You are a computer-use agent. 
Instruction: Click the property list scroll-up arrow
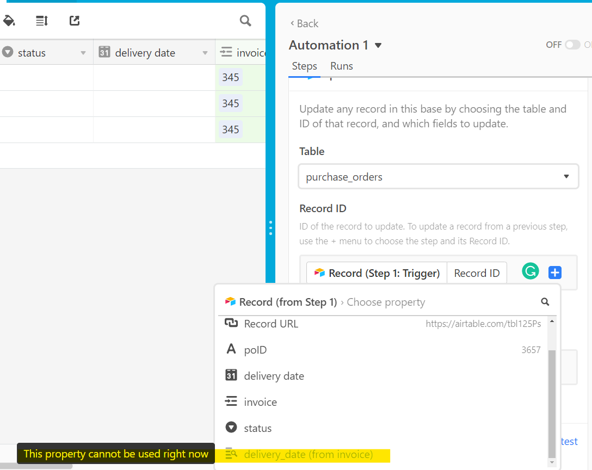tap(552, 321)
